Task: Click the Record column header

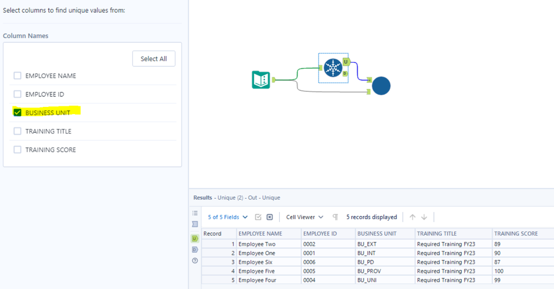Action: coord(219,233)
